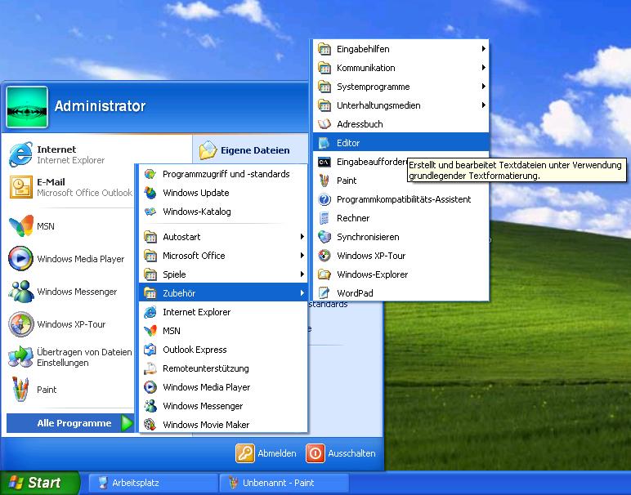This screenshot has width=631, height=495.
Task: Click the Windows Update icon
Action: (150, 193)
